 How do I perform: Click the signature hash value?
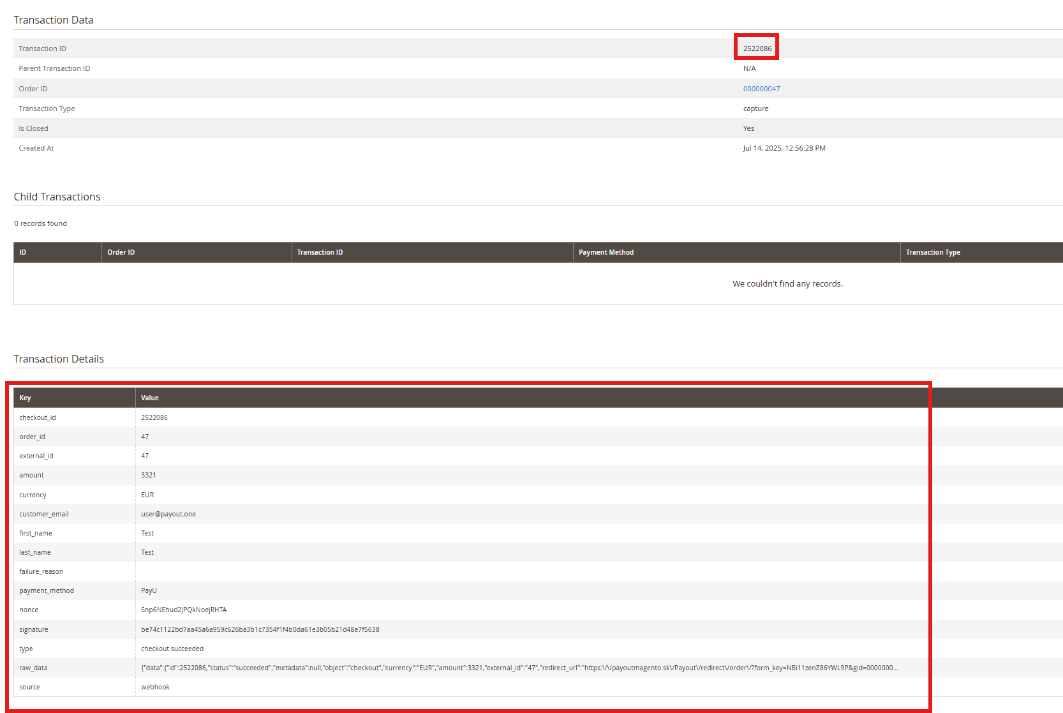pos(260,629)
